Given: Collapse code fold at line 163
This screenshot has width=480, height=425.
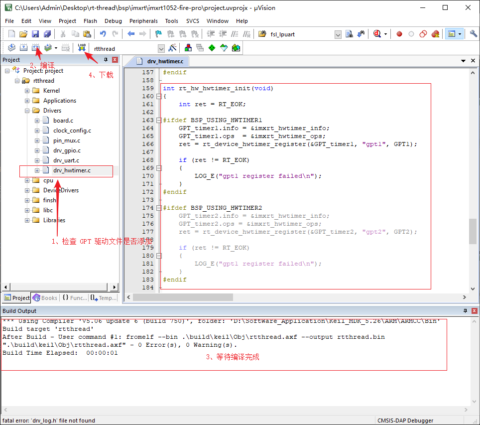Looking at the screenshot, I should (x=159, y=120).
